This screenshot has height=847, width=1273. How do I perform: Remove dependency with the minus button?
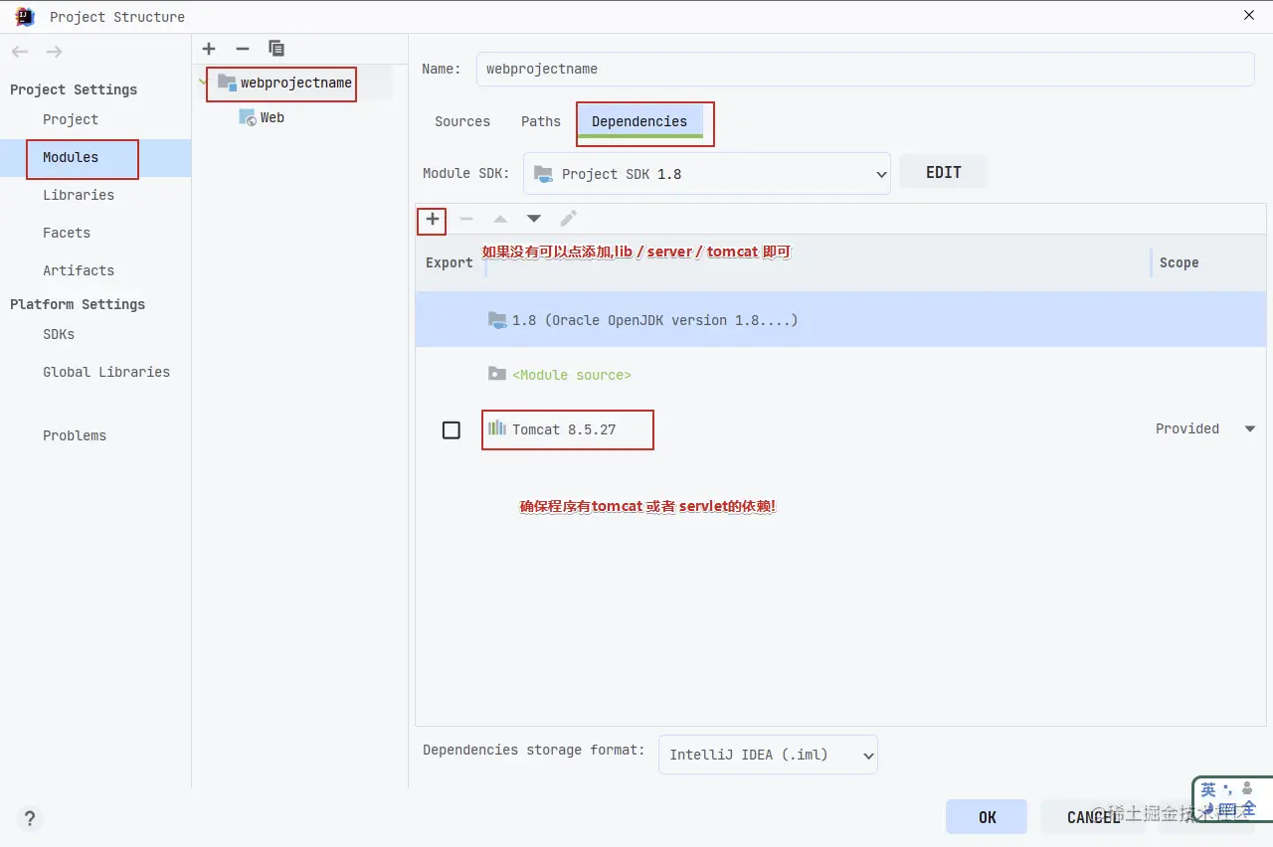[x=466, y=219]
